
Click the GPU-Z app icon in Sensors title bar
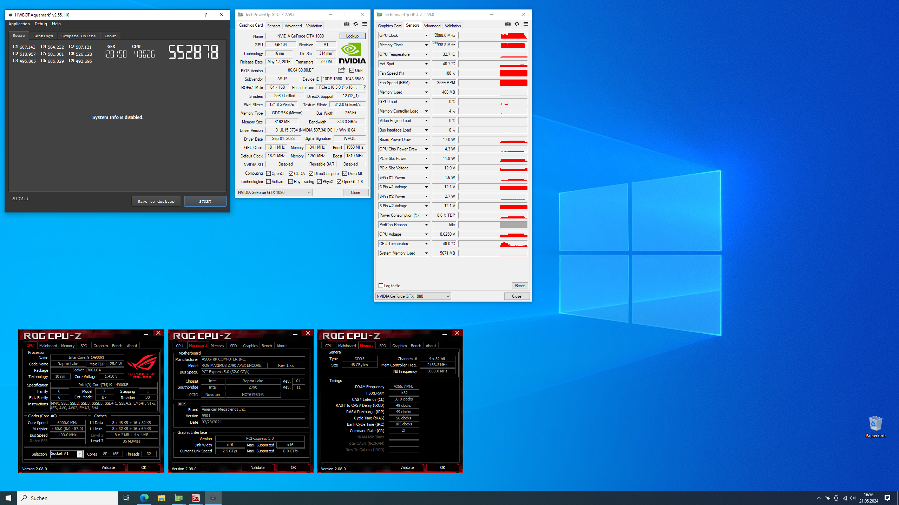pyautogui.click(x=379, y=14)
